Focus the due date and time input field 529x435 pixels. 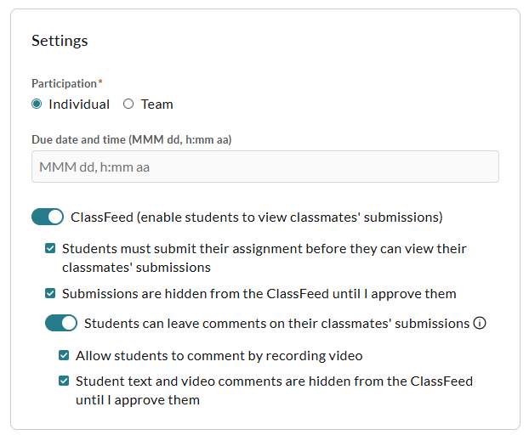(265, 167)
